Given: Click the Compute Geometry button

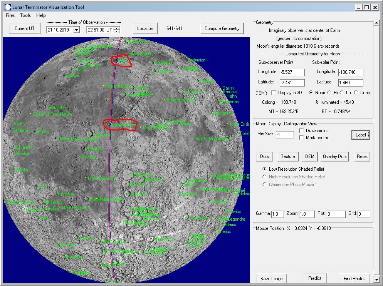Looking at the screenshot, I should [222, 28].
